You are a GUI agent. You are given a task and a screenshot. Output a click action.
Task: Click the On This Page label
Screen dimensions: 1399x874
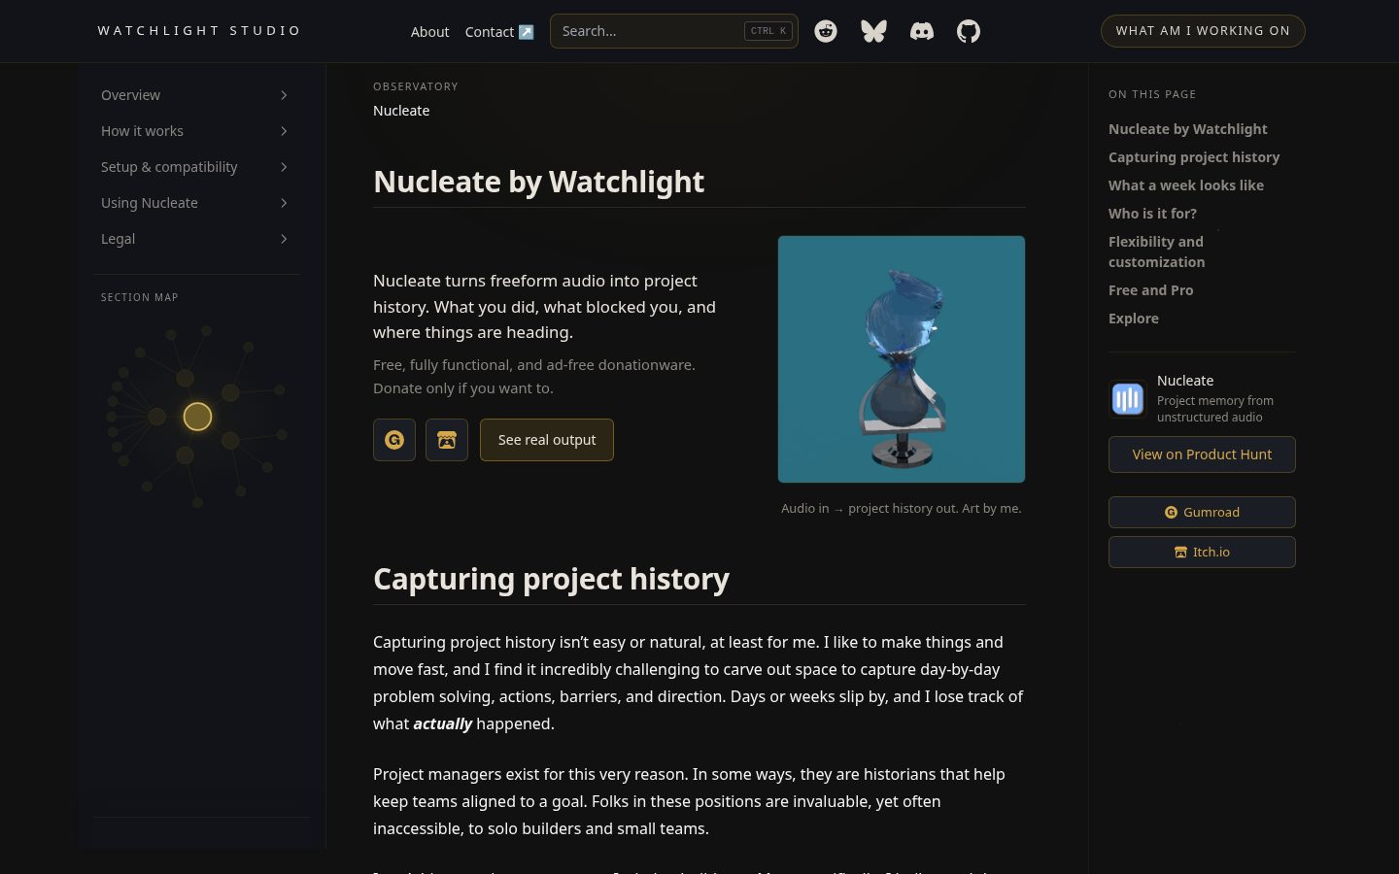pyautogui.click(x=1152, y=94)
